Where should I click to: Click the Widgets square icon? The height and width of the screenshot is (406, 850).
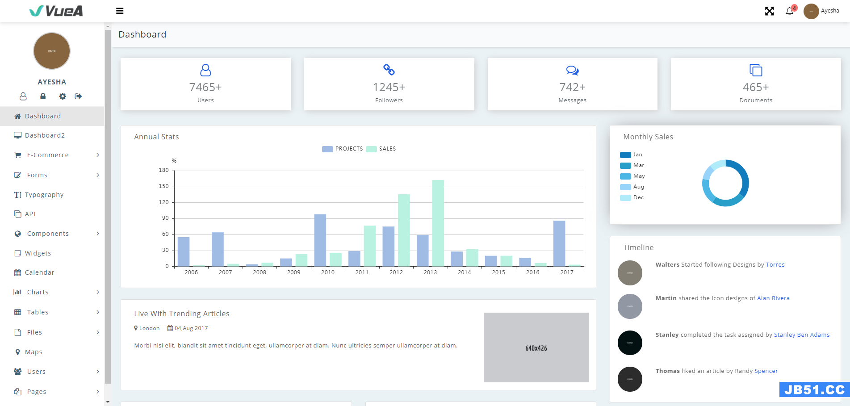tap(17, 253)
